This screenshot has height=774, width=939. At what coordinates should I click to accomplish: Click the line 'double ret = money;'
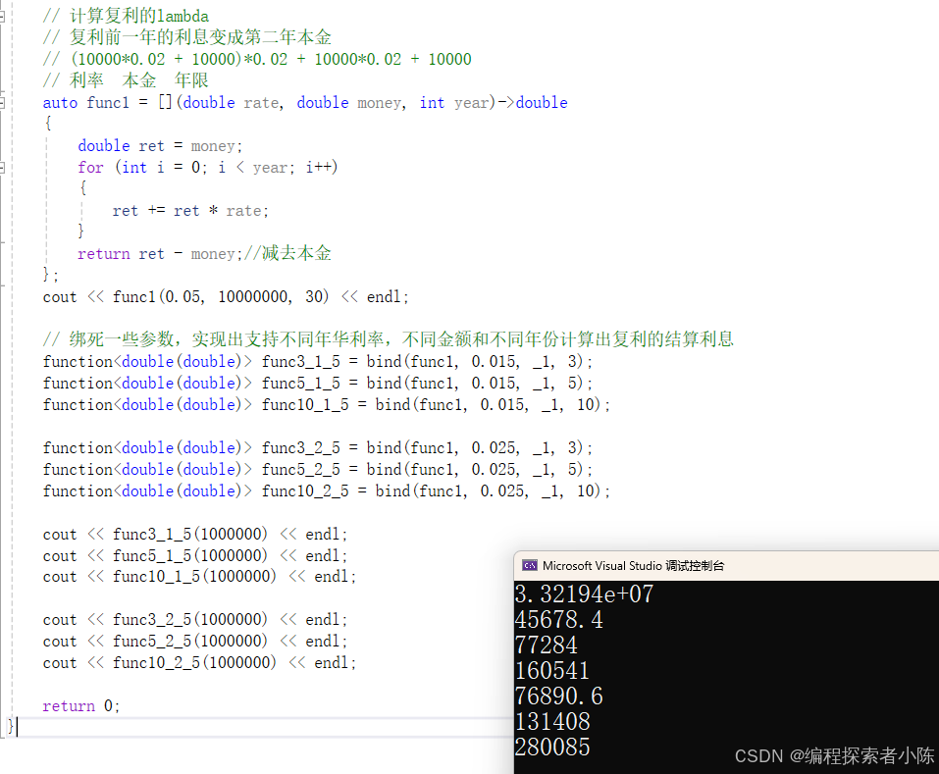click(160, 146)
